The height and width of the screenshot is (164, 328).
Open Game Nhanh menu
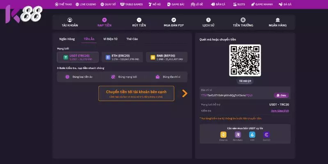pos(262,4)
